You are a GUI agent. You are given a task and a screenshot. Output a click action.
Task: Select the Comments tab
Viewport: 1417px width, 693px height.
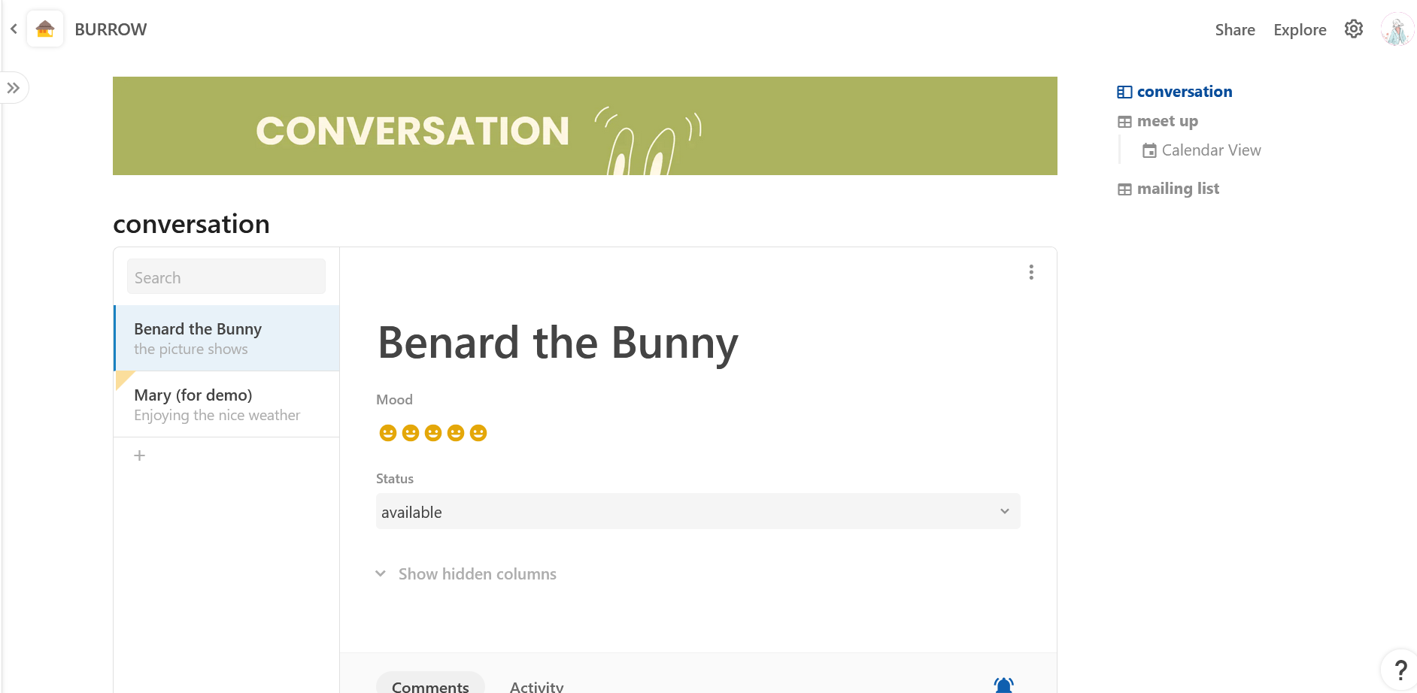coord(430,685)
